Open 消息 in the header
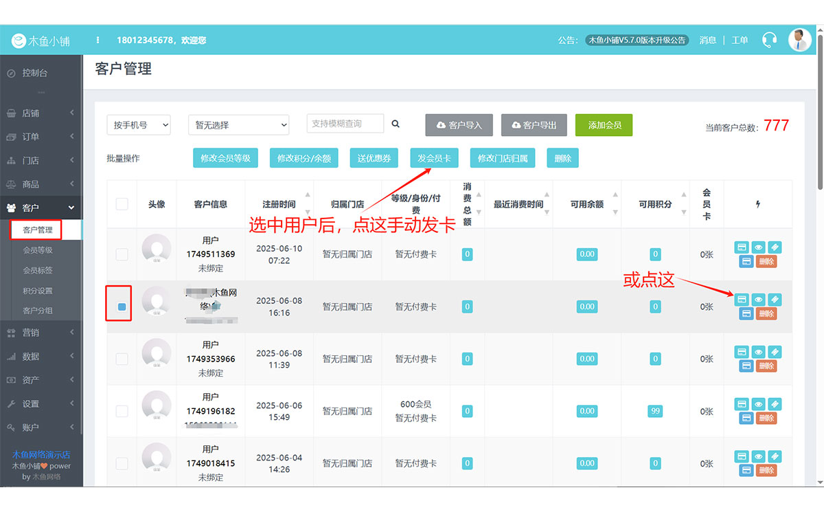 click(x=708, y=41)
